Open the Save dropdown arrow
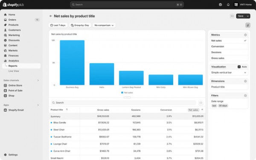 pos(248,16)
